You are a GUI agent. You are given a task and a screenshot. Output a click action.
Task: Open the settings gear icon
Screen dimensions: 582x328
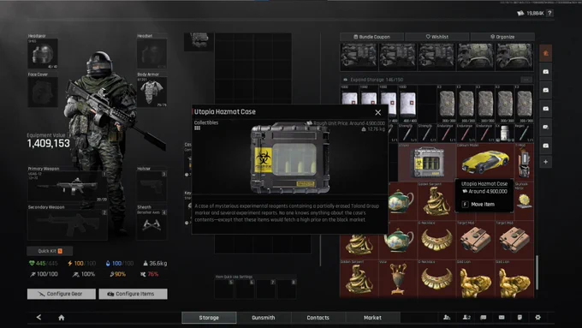tap(537, 317)
